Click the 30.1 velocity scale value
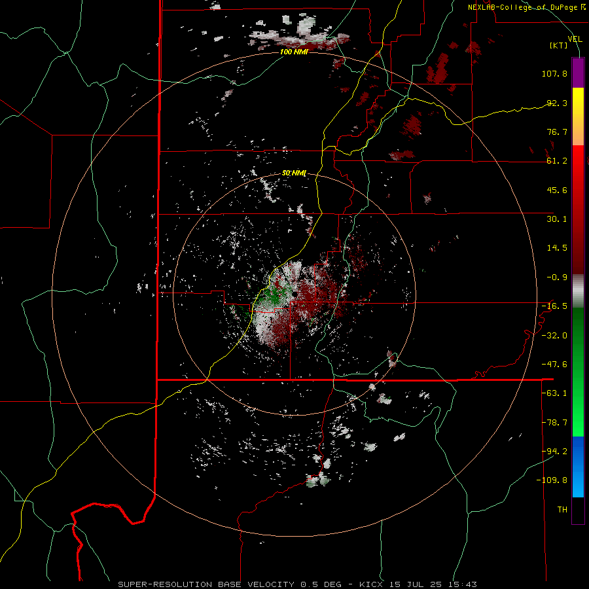Image resolution: width=589 pixels, height=589 pixels. 557,219
